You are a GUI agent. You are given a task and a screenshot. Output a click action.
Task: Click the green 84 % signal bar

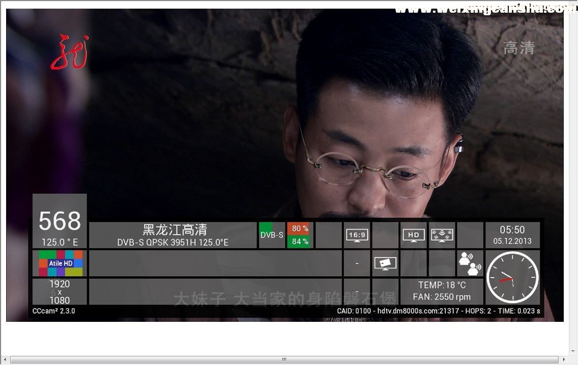[x=300, y=241]
